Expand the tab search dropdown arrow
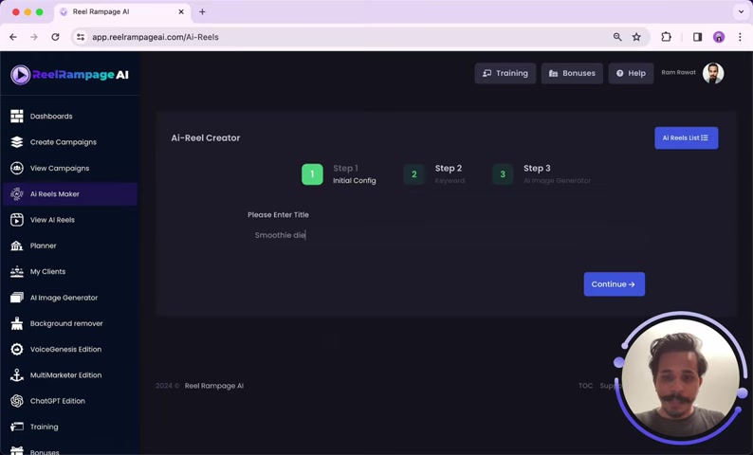 tap(741, 11)
